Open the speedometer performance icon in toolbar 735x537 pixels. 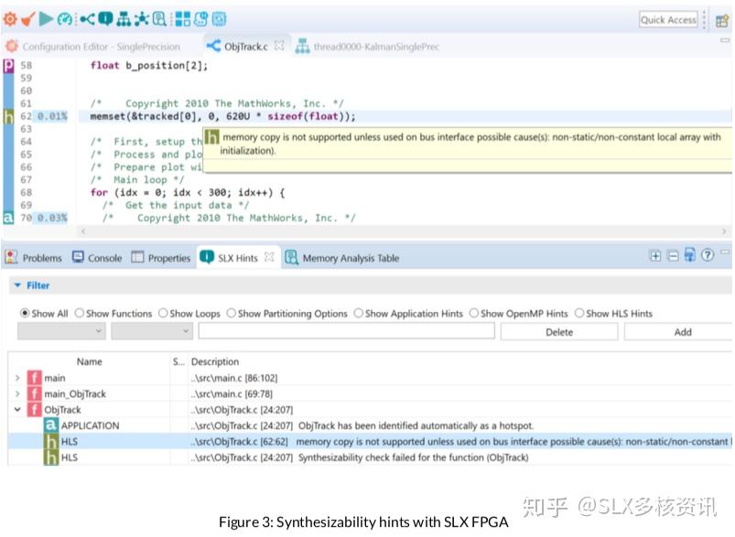click(65, 19)
